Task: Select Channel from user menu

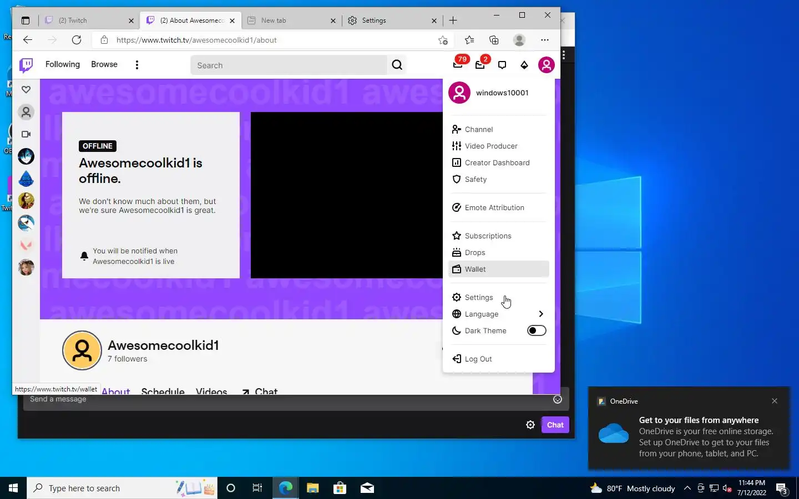Action: click(499, 129)
